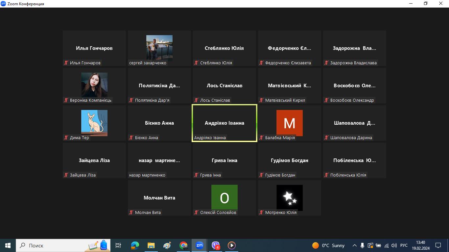Select Дима Тер's cat avatar tile
The image size is (449, 252).
(94, 123)
